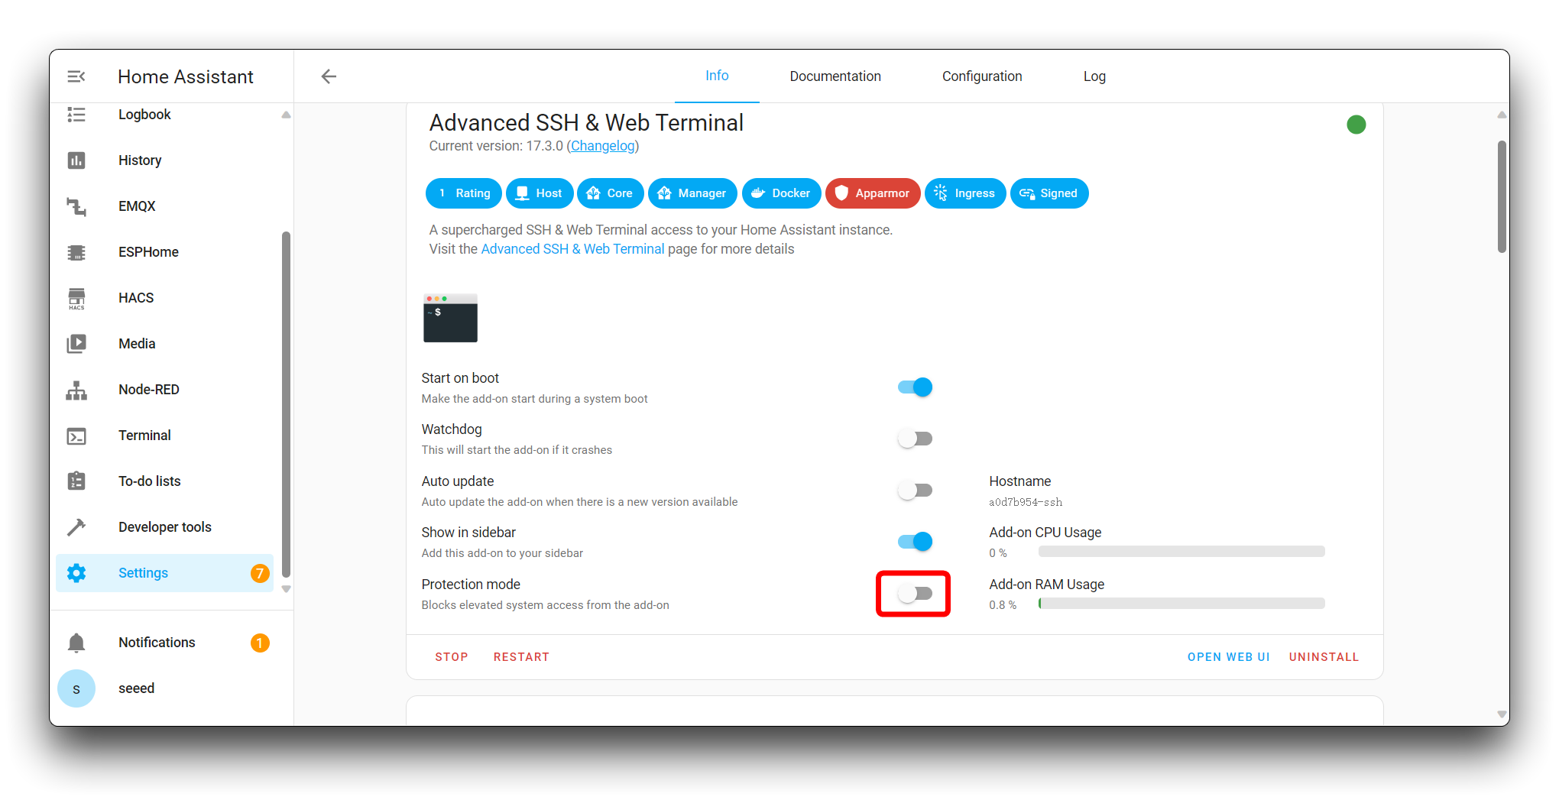Click the Logbook list icon
Image resolution: width=1559 pixels, height=800 pixels.
(x=76, y=115)
